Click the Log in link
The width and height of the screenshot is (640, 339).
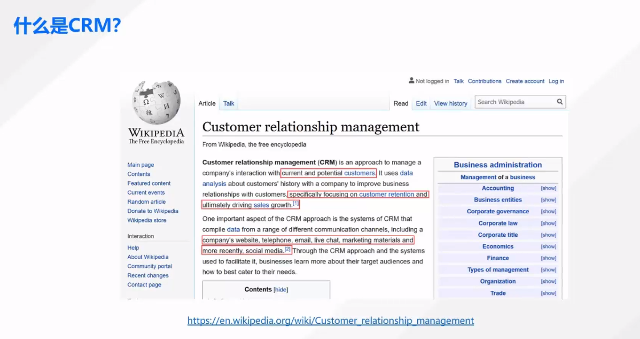556,81
